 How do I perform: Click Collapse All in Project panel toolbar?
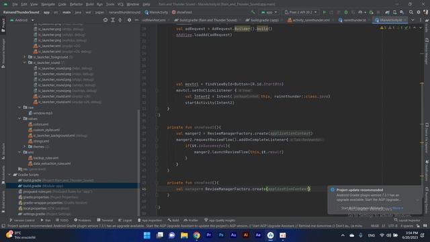pos(120,20)
